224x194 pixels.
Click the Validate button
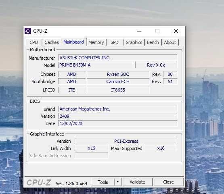click(138, 182)
